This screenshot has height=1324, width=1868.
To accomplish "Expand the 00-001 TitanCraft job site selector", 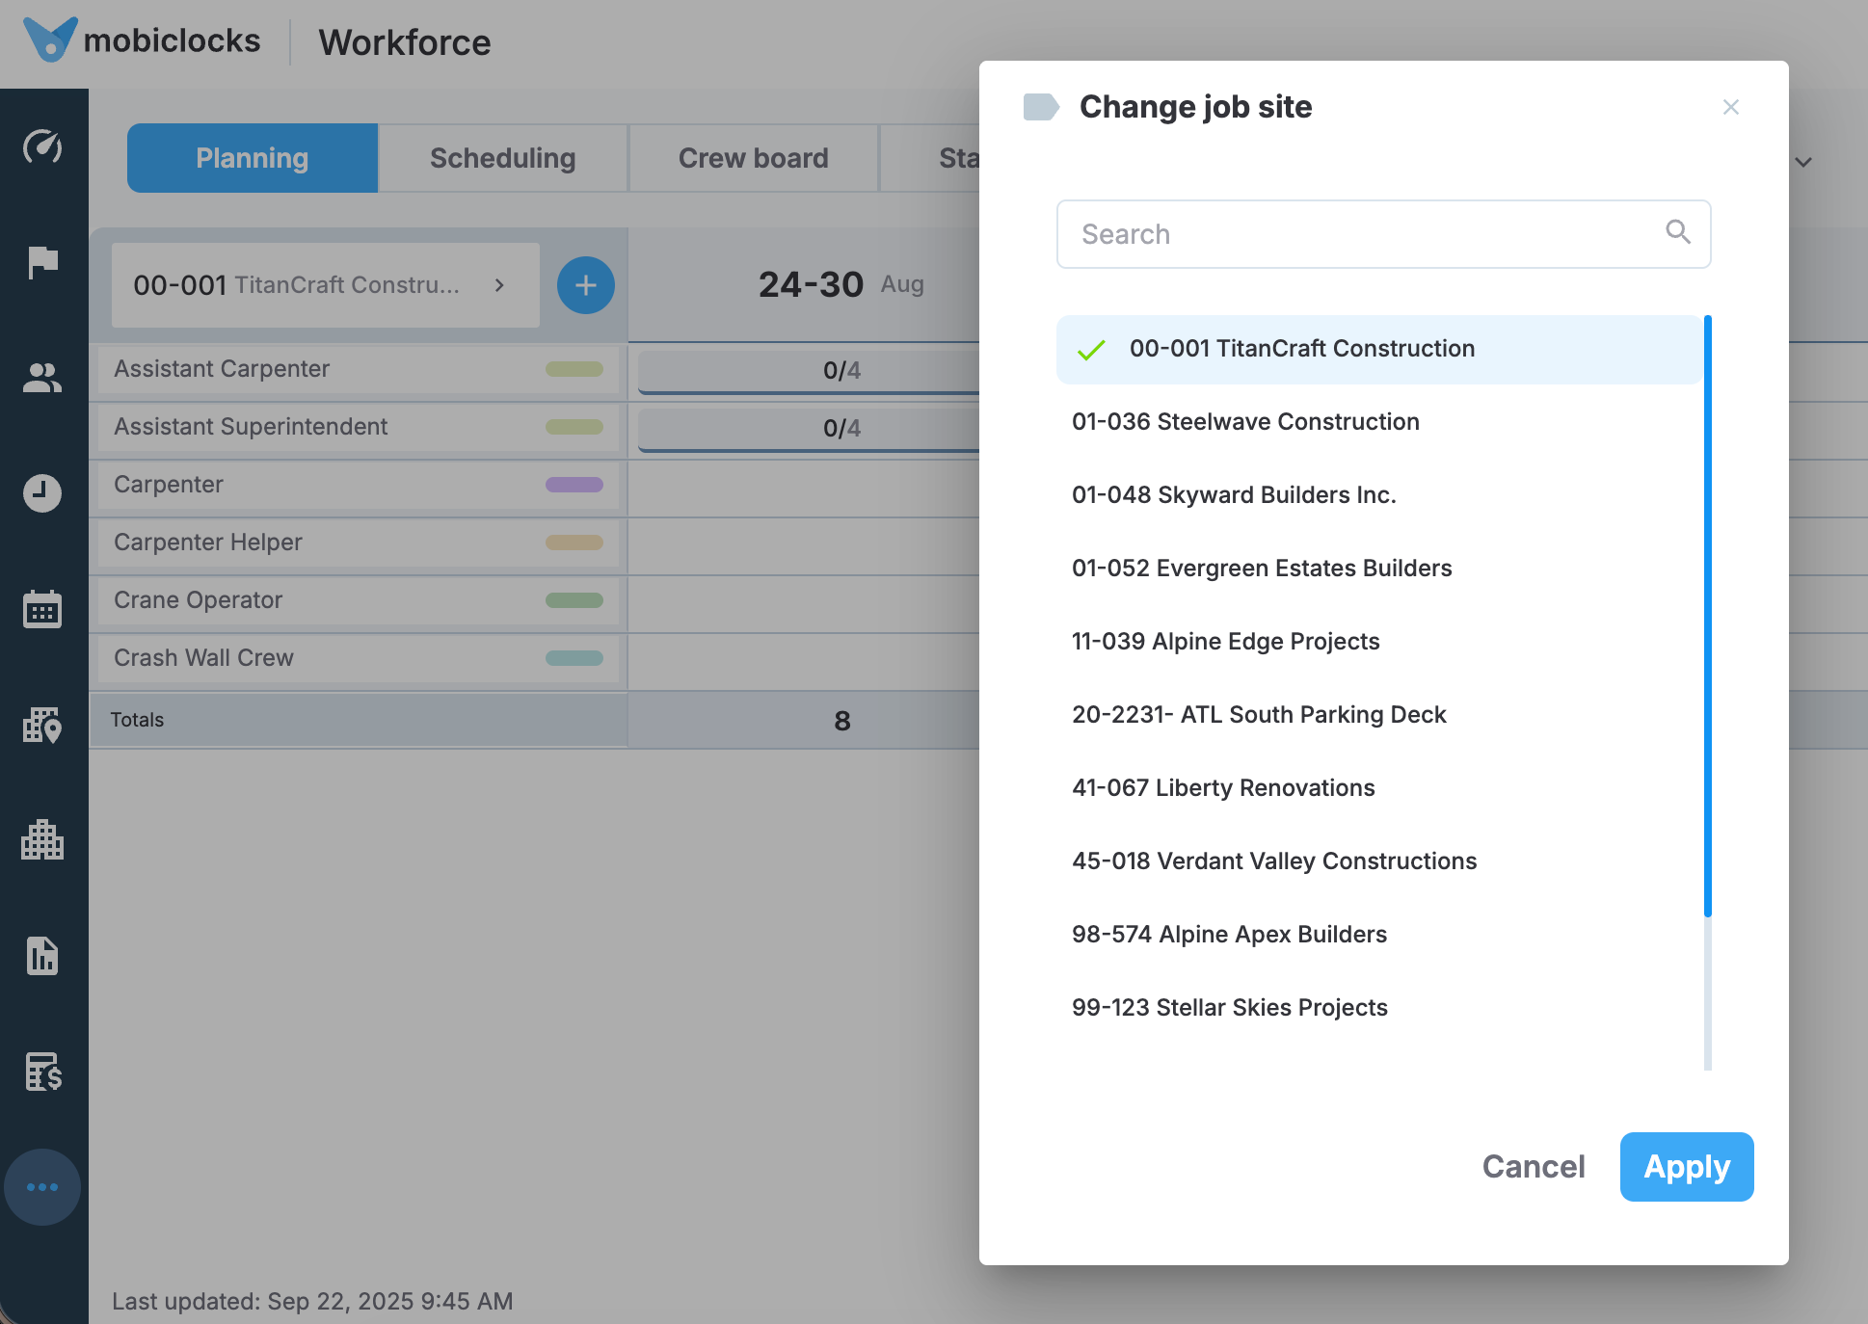I will [325, 285].
